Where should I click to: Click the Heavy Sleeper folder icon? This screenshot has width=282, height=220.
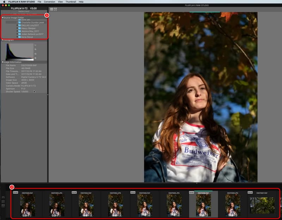(20, 28)
